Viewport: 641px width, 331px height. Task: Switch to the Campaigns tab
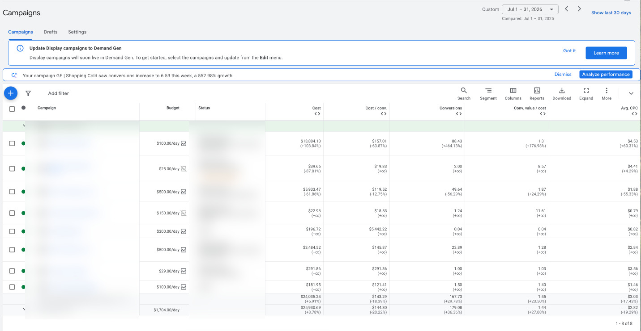coord(21,32)
